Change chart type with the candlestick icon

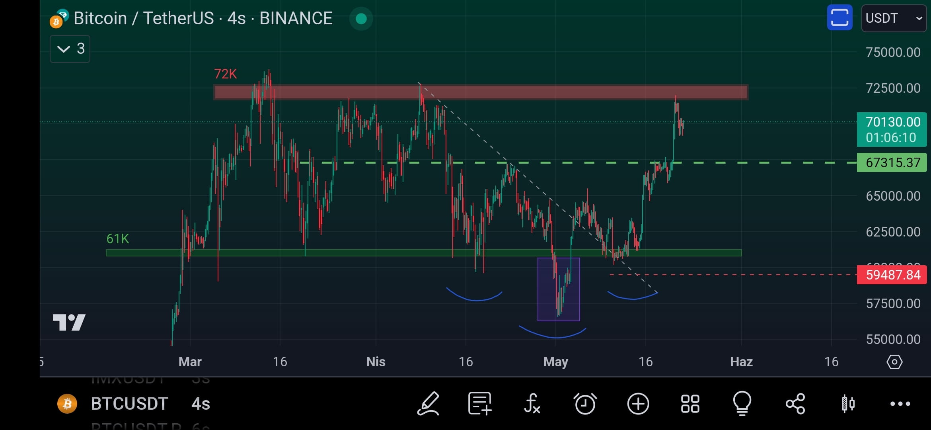(x=848, y=404)
